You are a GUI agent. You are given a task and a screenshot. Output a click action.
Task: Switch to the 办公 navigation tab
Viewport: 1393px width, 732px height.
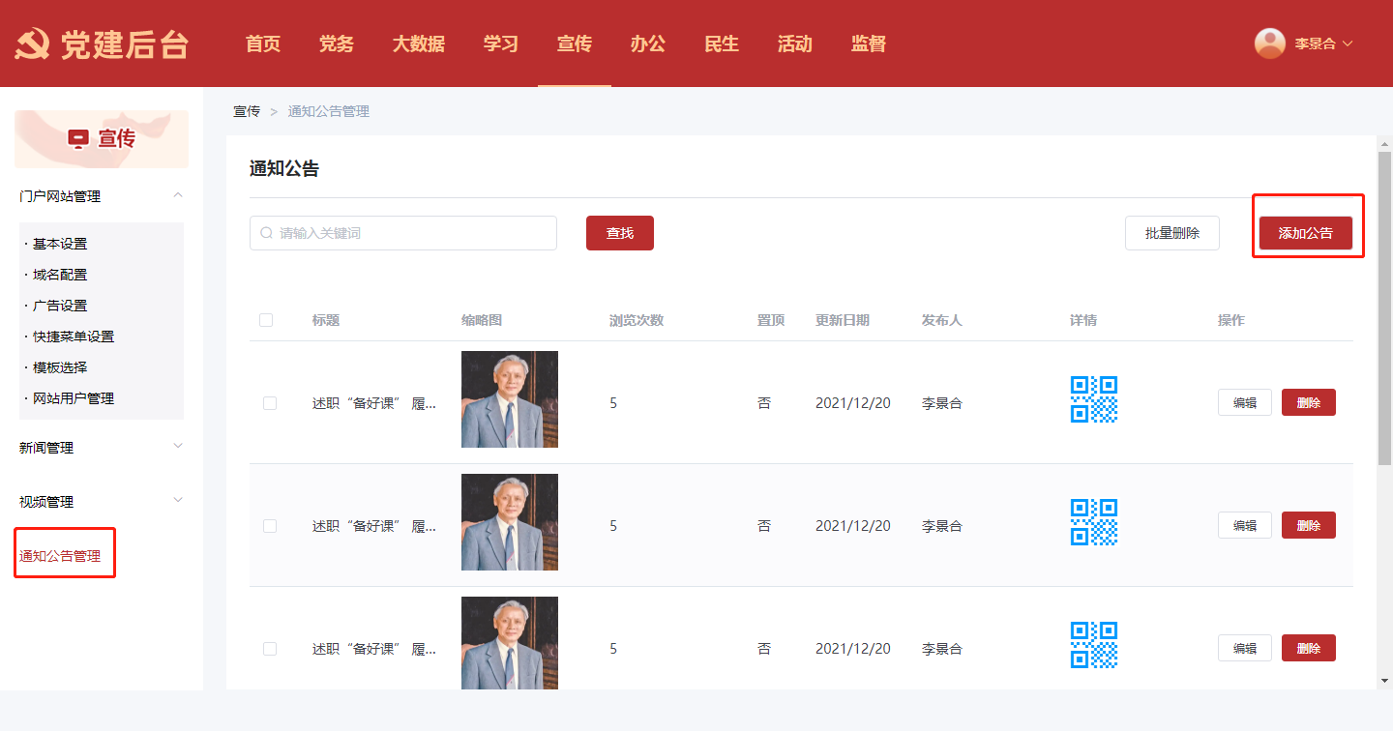(x=647, y=44)
